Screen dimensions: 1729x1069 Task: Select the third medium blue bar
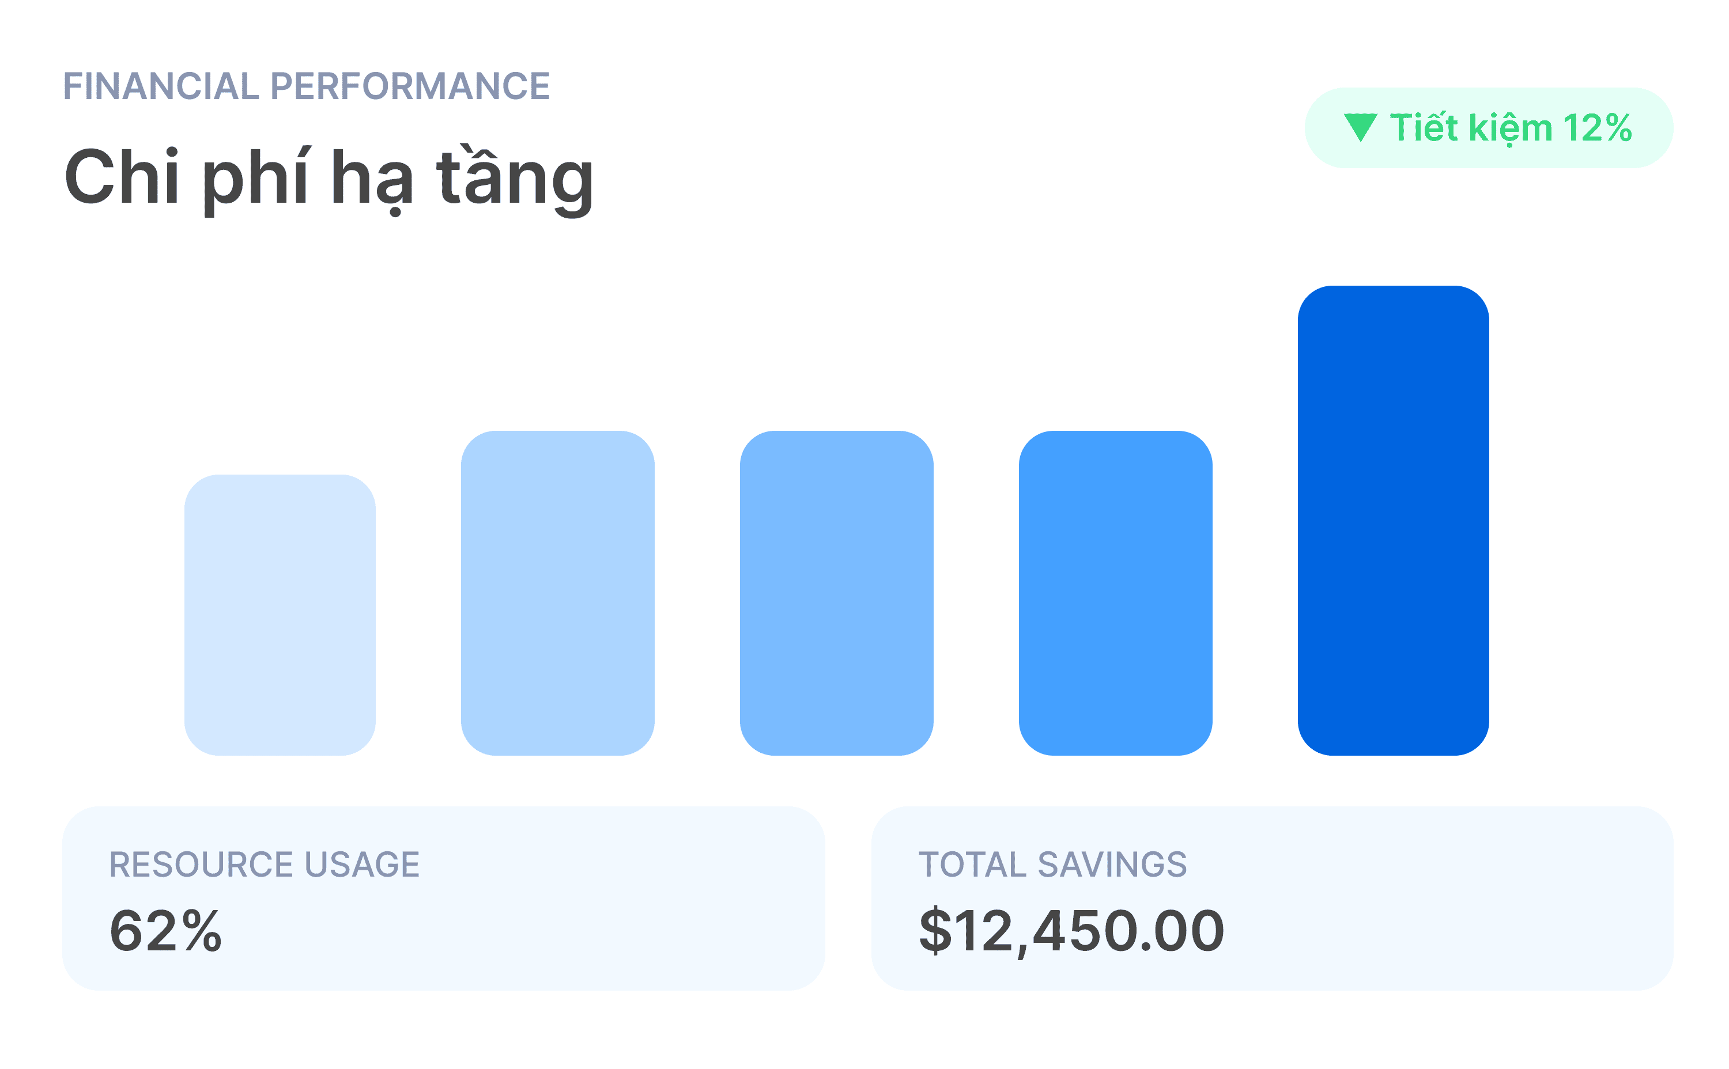[x=836, y=593]
